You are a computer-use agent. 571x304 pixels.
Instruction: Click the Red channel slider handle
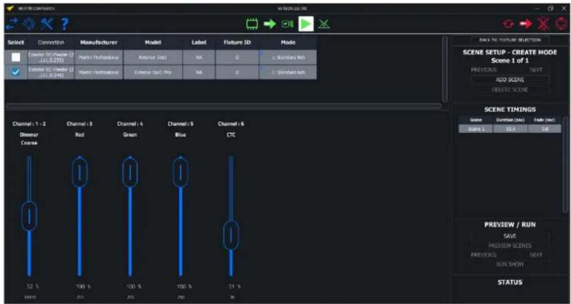(80, 173)
